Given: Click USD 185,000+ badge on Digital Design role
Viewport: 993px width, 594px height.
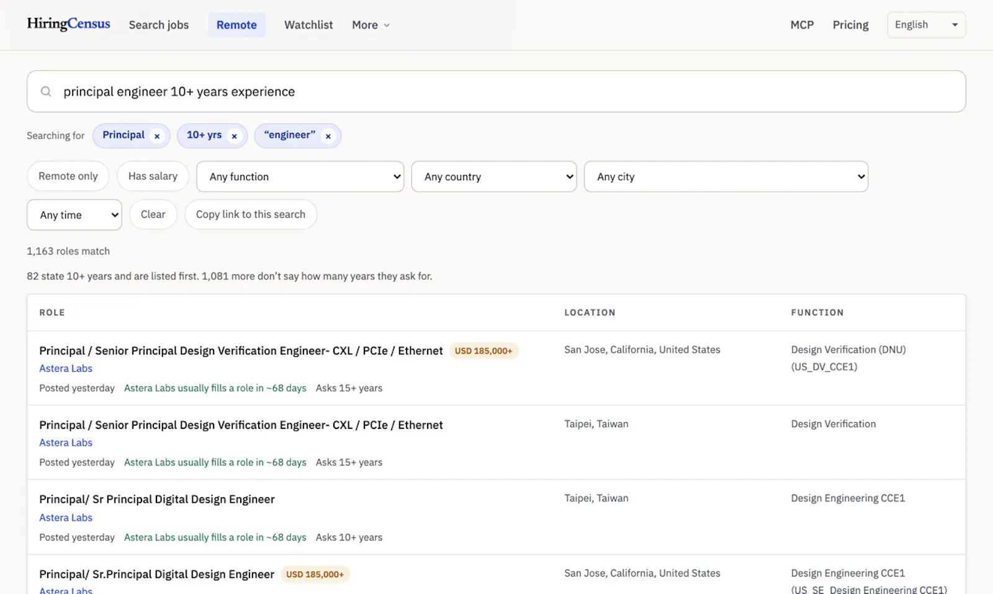Looking at the screenshot, I should click(x=315, y=574).
